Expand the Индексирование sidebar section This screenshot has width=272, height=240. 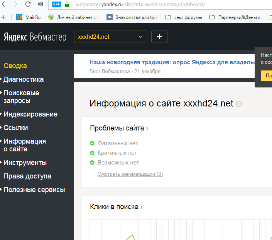pos(30,114)
